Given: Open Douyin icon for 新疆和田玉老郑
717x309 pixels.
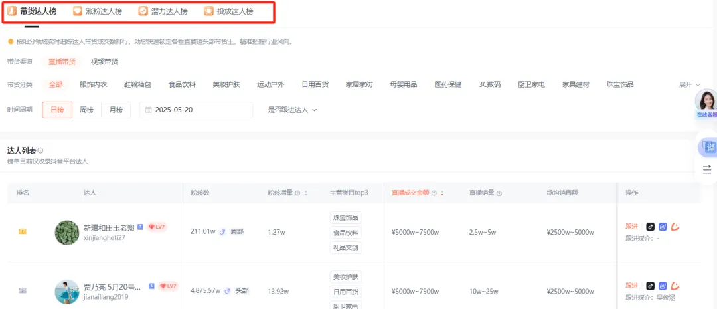Looking at the screenshot, I should pos(651,227).
